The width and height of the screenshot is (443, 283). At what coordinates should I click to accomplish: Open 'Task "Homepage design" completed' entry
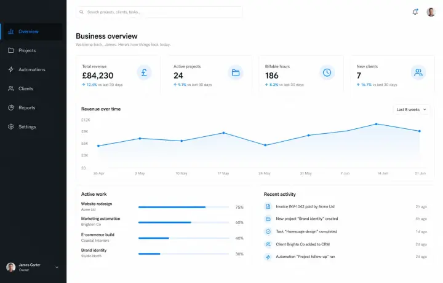tap(306, 231)
